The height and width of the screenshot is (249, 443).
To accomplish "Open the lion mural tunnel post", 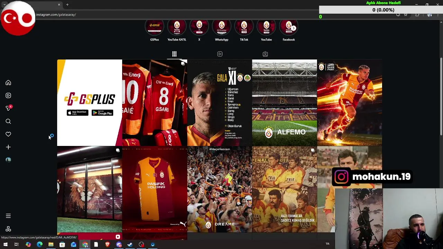I will point(90,190).
